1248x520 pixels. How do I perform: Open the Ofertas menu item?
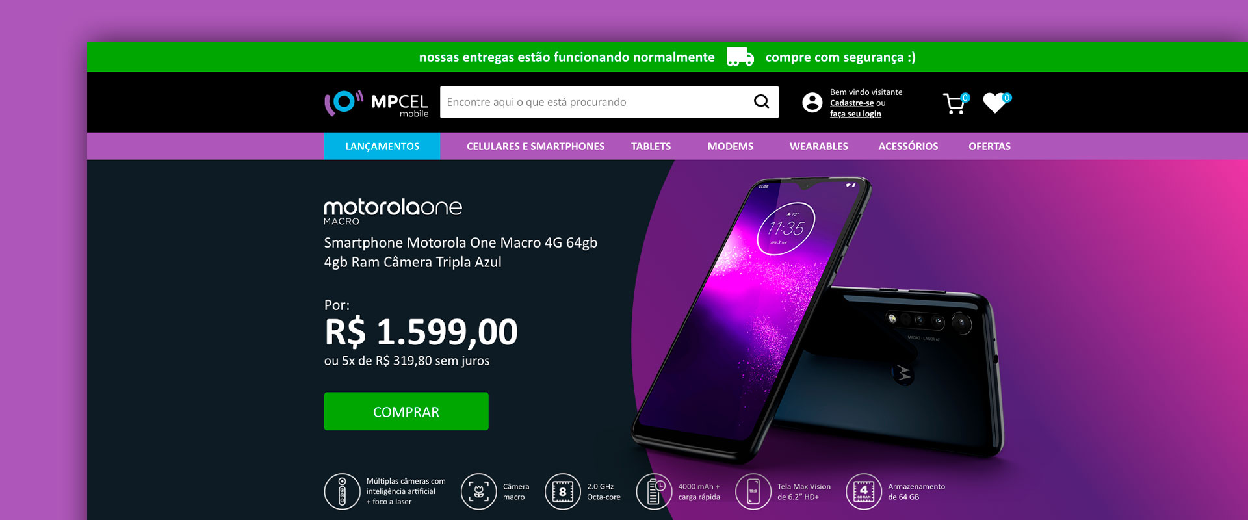tap(989, 146)
